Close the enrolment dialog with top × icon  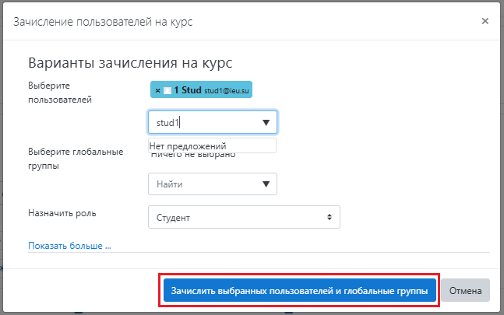[485, 21]
